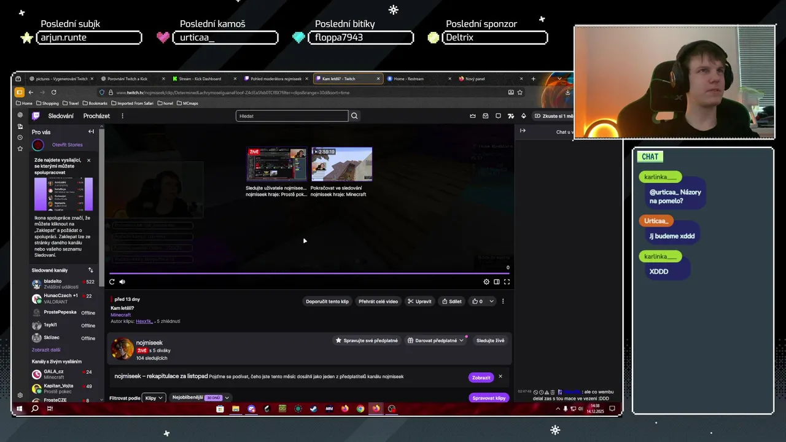Viewport: 786px width, 442px height.
Task: Open taskbar search magnifier
Action: pyautogui.click(x=35, y=408)
